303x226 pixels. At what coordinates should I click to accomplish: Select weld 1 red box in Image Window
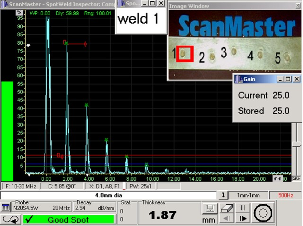point(185,54)
